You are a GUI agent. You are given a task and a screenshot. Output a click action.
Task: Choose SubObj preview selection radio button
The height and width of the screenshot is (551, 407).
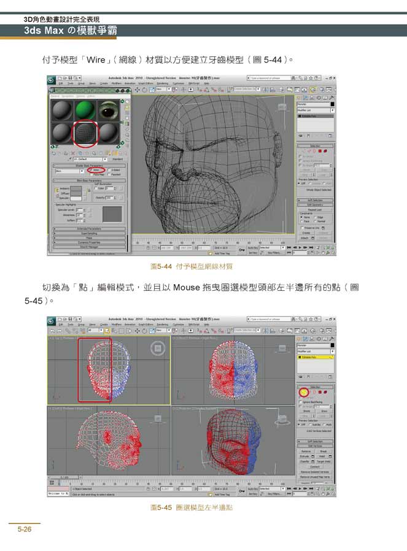coord(309,425)
